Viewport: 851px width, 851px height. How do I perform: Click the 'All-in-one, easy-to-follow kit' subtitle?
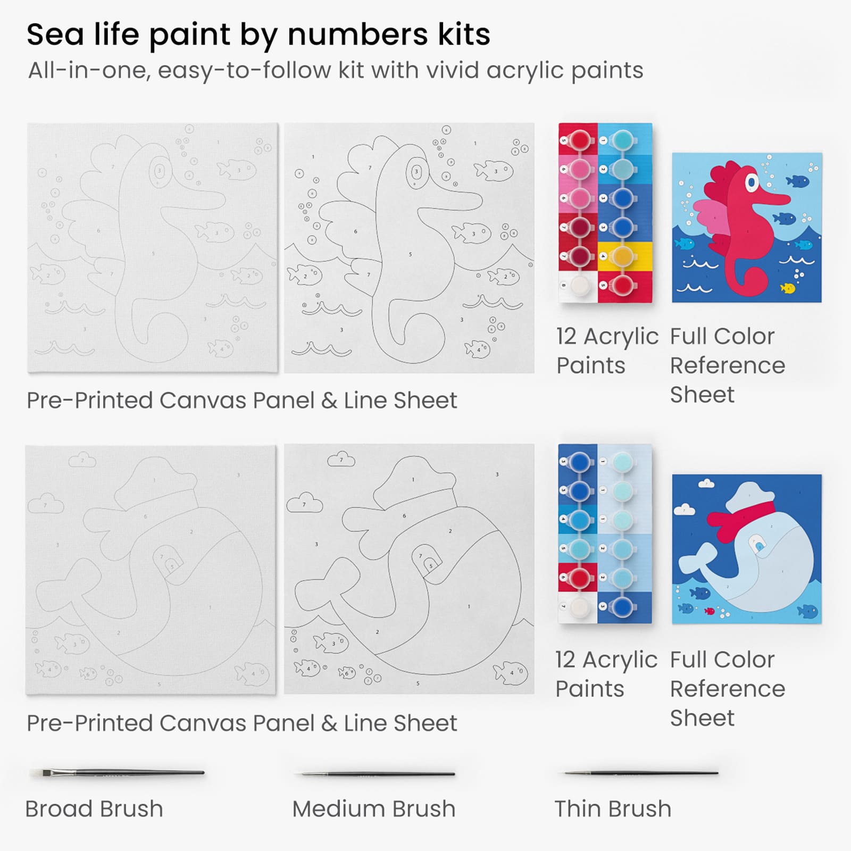[x=336, y=71]
